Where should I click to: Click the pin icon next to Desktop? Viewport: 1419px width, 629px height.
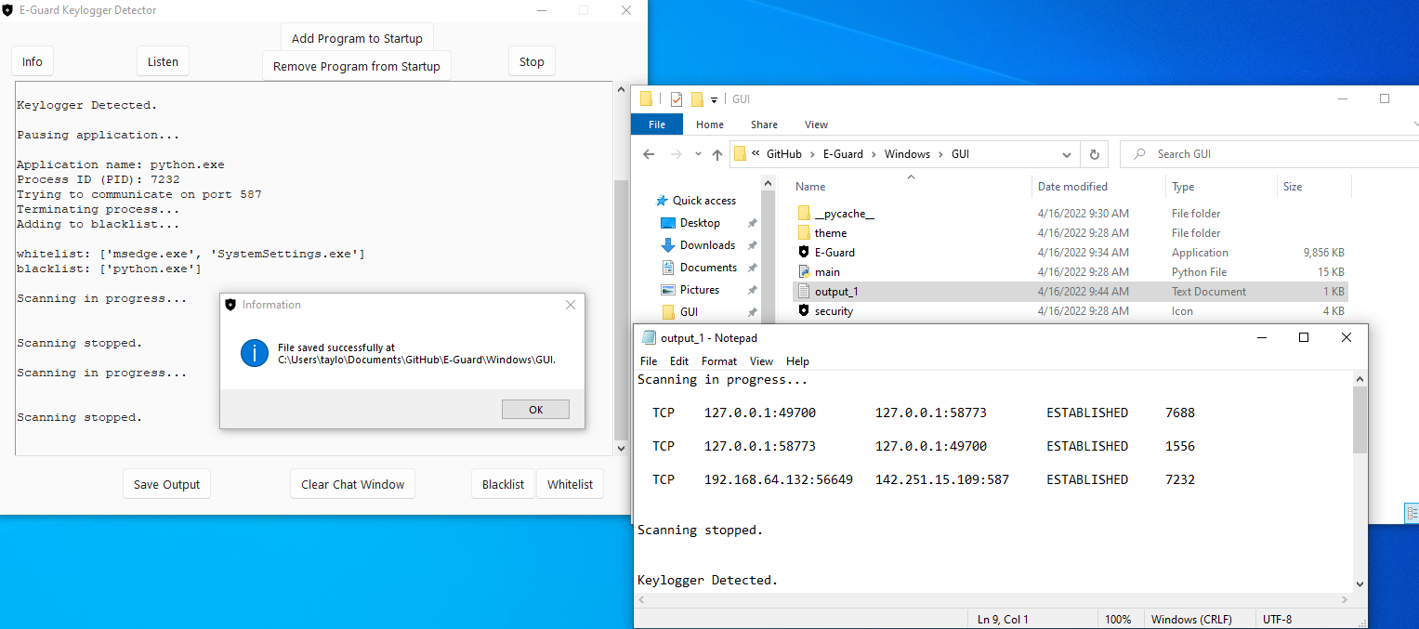click(752, 223)
